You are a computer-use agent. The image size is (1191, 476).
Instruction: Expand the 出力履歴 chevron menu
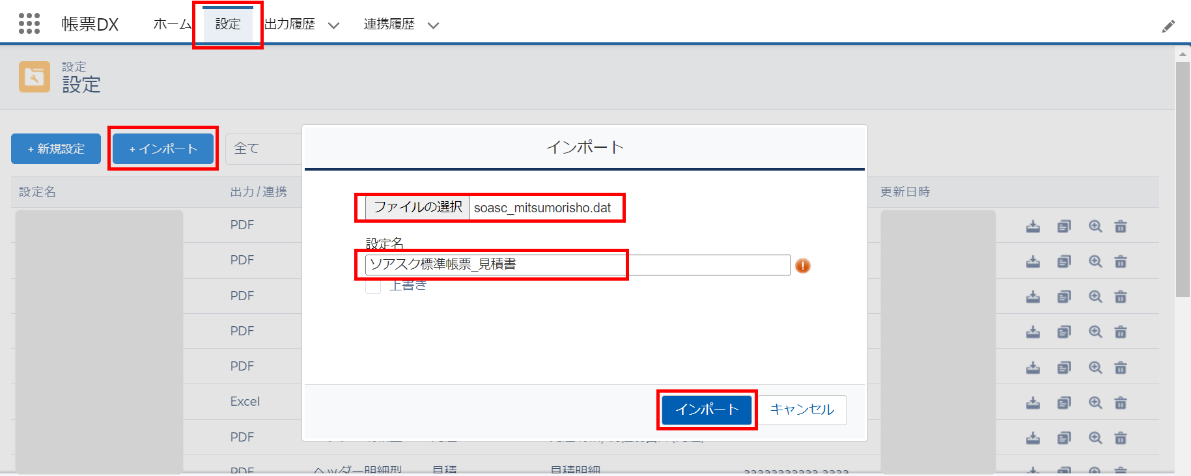click(333, 25)
